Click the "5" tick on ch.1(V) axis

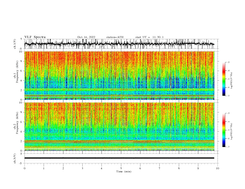coord(22,39)
